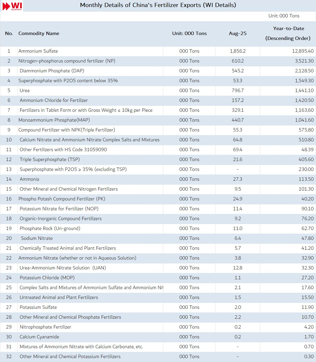
Task: Select the Potassium Sulfate commodity cell
Action: pyautogui.click(x=38, y=307)
